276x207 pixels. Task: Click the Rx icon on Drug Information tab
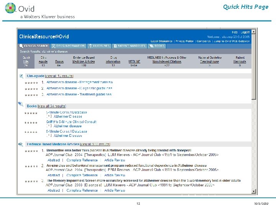tap(54, 46)
